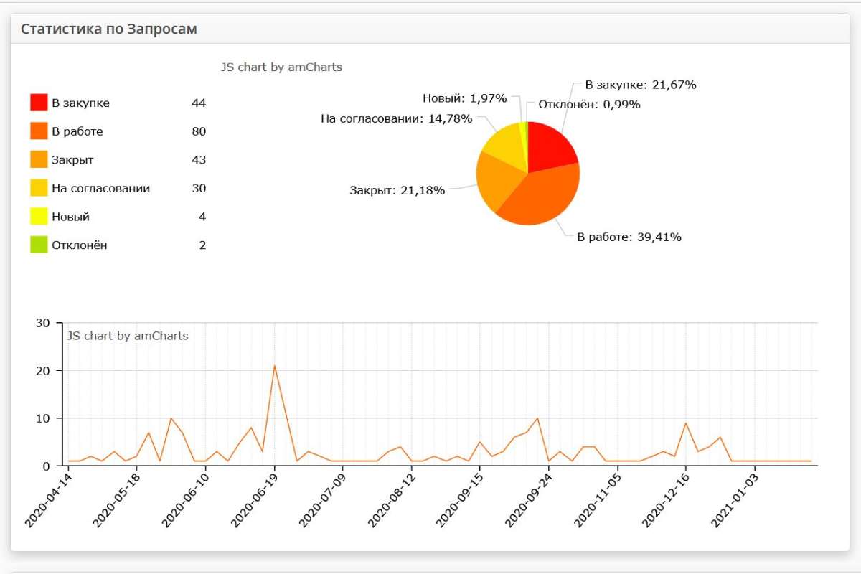Click the peak data point above 2020-06-19
The height and width of the screenshot is (574, 861).
tap(275, 366)
